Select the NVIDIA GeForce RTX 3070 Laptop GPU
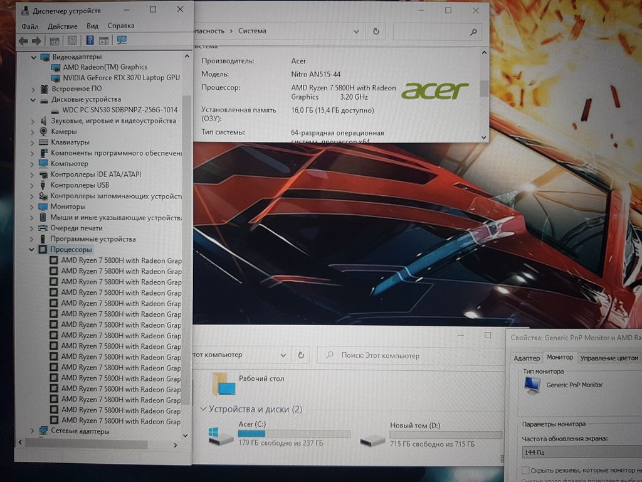 pos(121,78)
